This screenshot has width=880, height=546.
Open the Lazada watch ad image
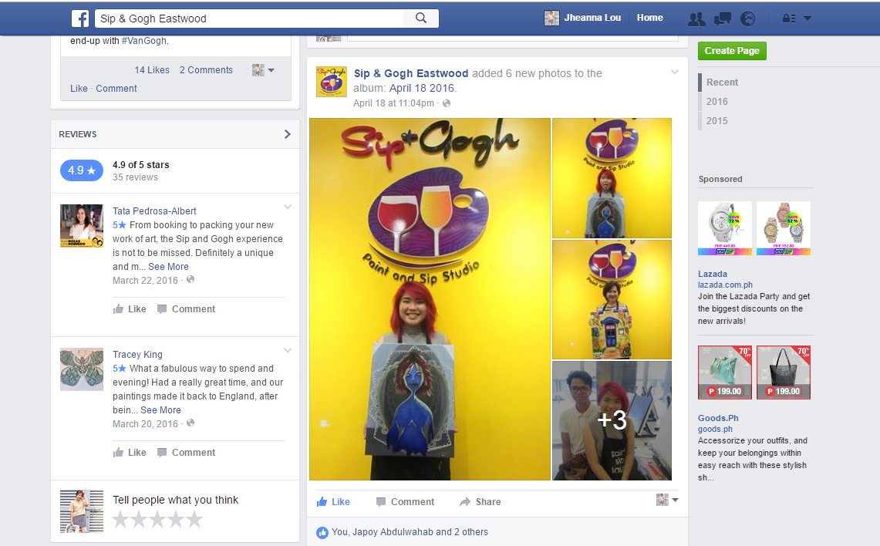(x=724, y=228)
